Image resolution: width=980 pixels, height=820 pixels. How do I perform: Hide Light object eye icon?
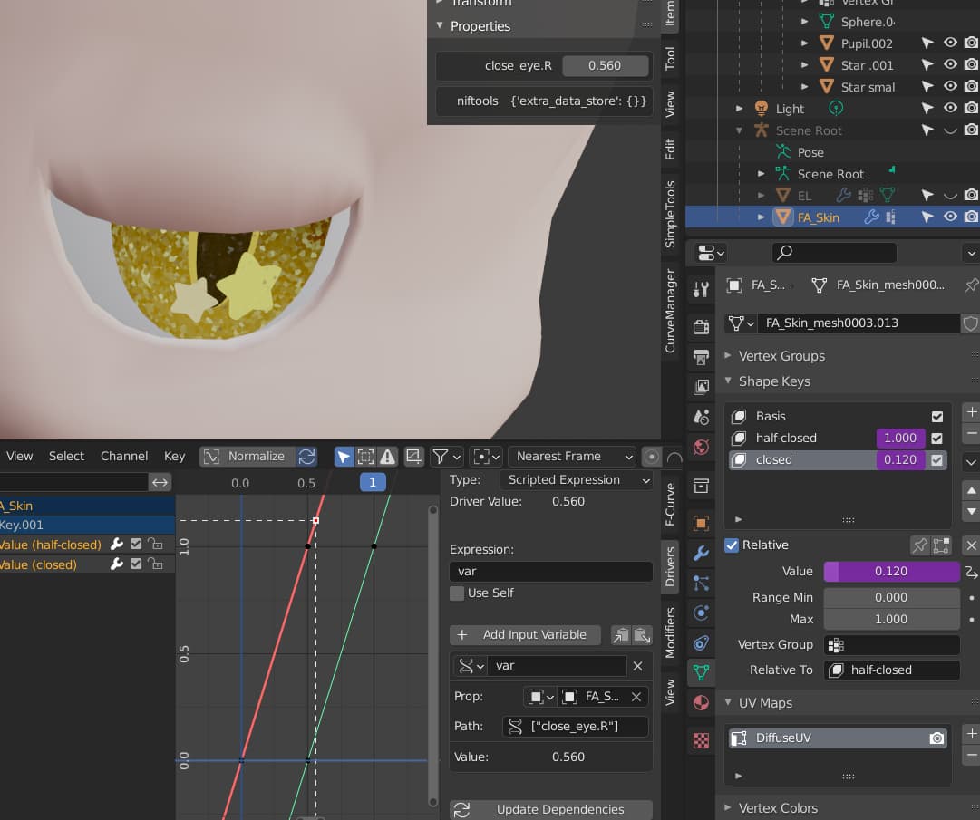pyautogui.click(x=950, y=108)
